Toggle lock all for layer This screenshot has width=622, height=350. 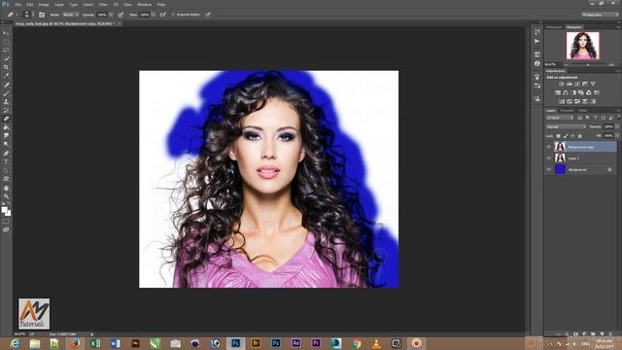[580, 136]
